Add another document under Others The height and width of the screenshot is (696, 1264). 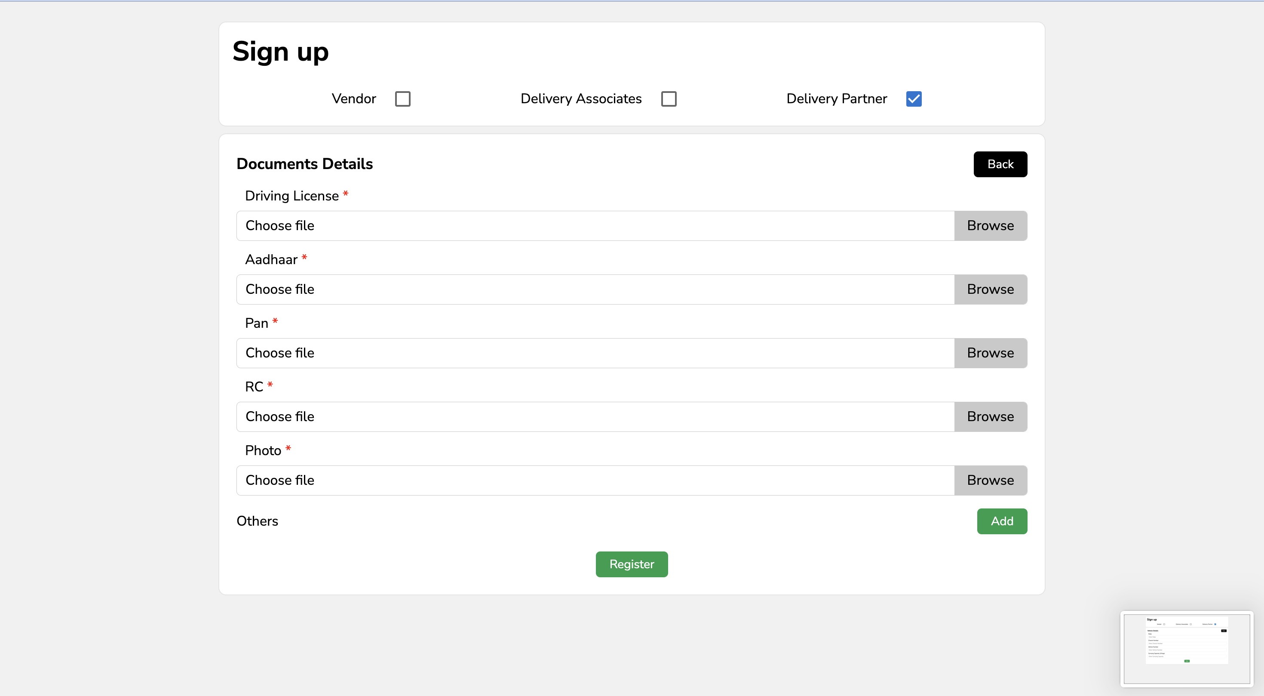tap(1001, 521)
